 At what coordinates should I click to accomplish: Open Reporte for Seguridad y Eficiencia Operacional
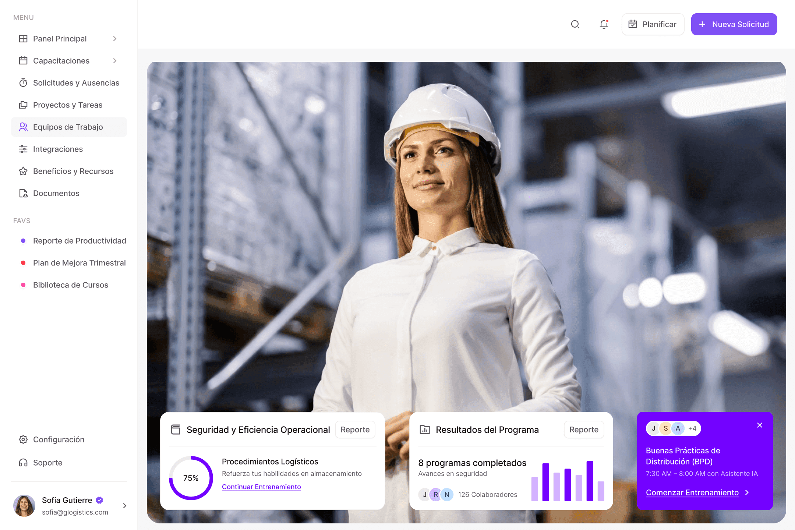click(355, 430)
